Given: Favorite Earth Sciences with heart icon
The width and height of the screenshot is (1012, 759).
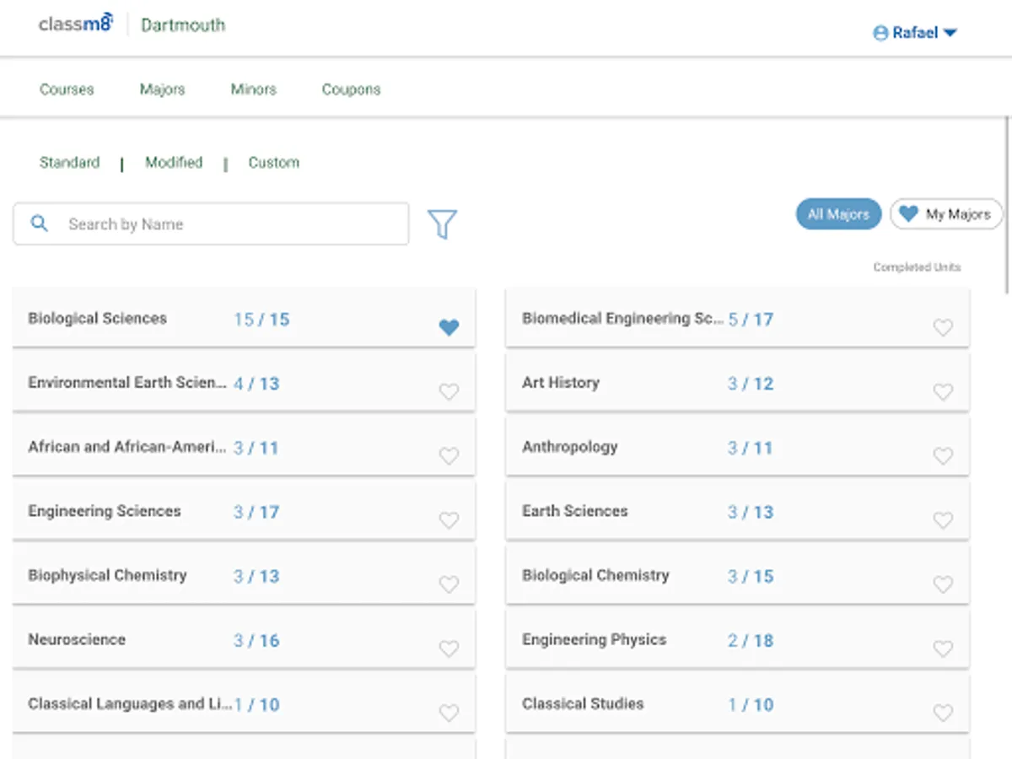Looking at the screenshot, I should click(943, 520).
